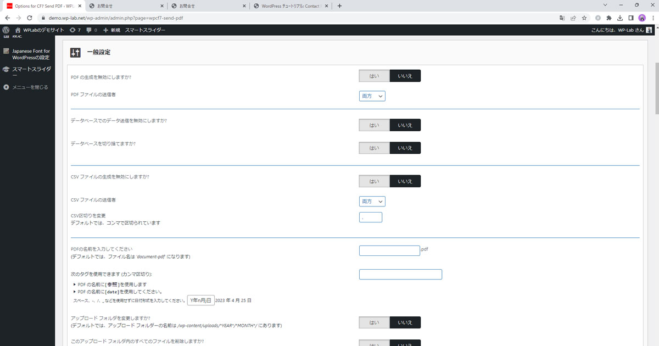Choose はい for CSV ファイルの生成を無効にしますか?
Screen dimensions: 659x346
pos(374,181)
